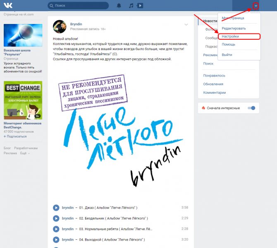Open the Легче Лёгкого album cover image
The height and width of the screenshot is (248, 277).
coord(120,131)
